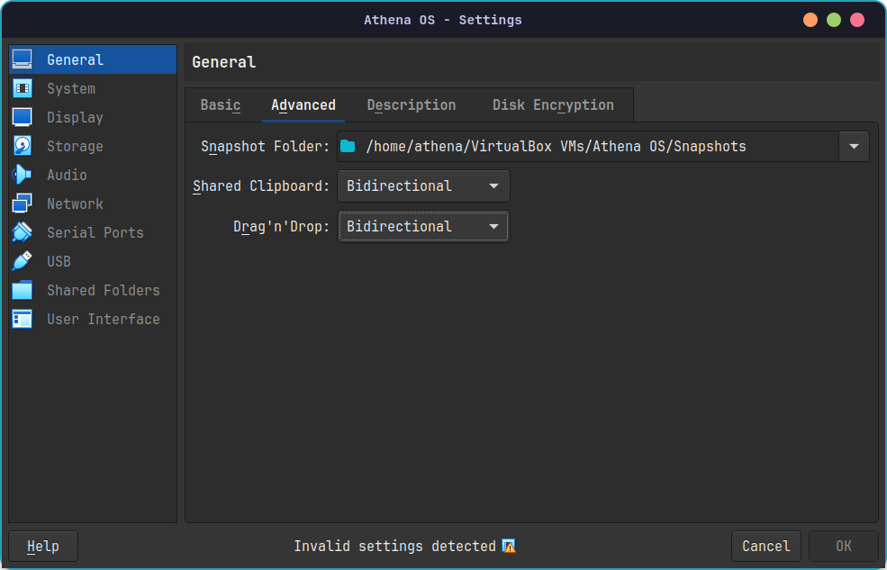This screenshot has width=887, height=570.
Task: Open the Shared Folders icon
Action: (22, 290)
